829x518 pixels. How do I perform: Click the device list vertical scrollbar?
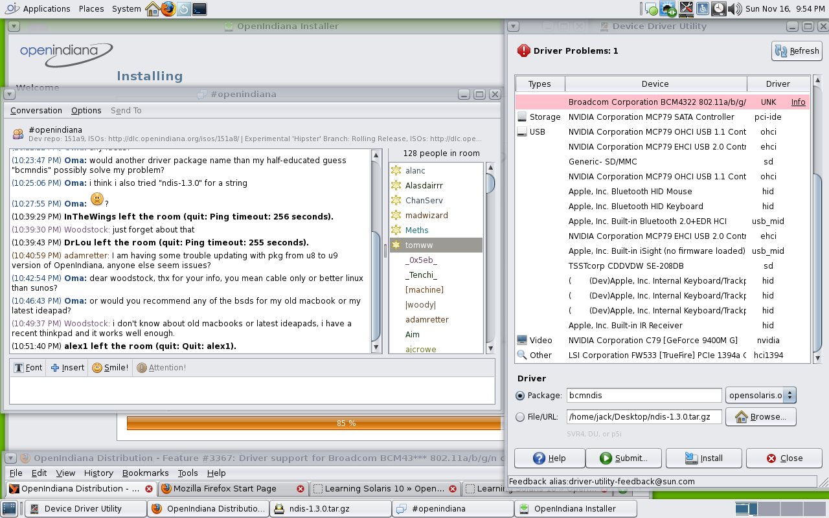tap(817, 221)
